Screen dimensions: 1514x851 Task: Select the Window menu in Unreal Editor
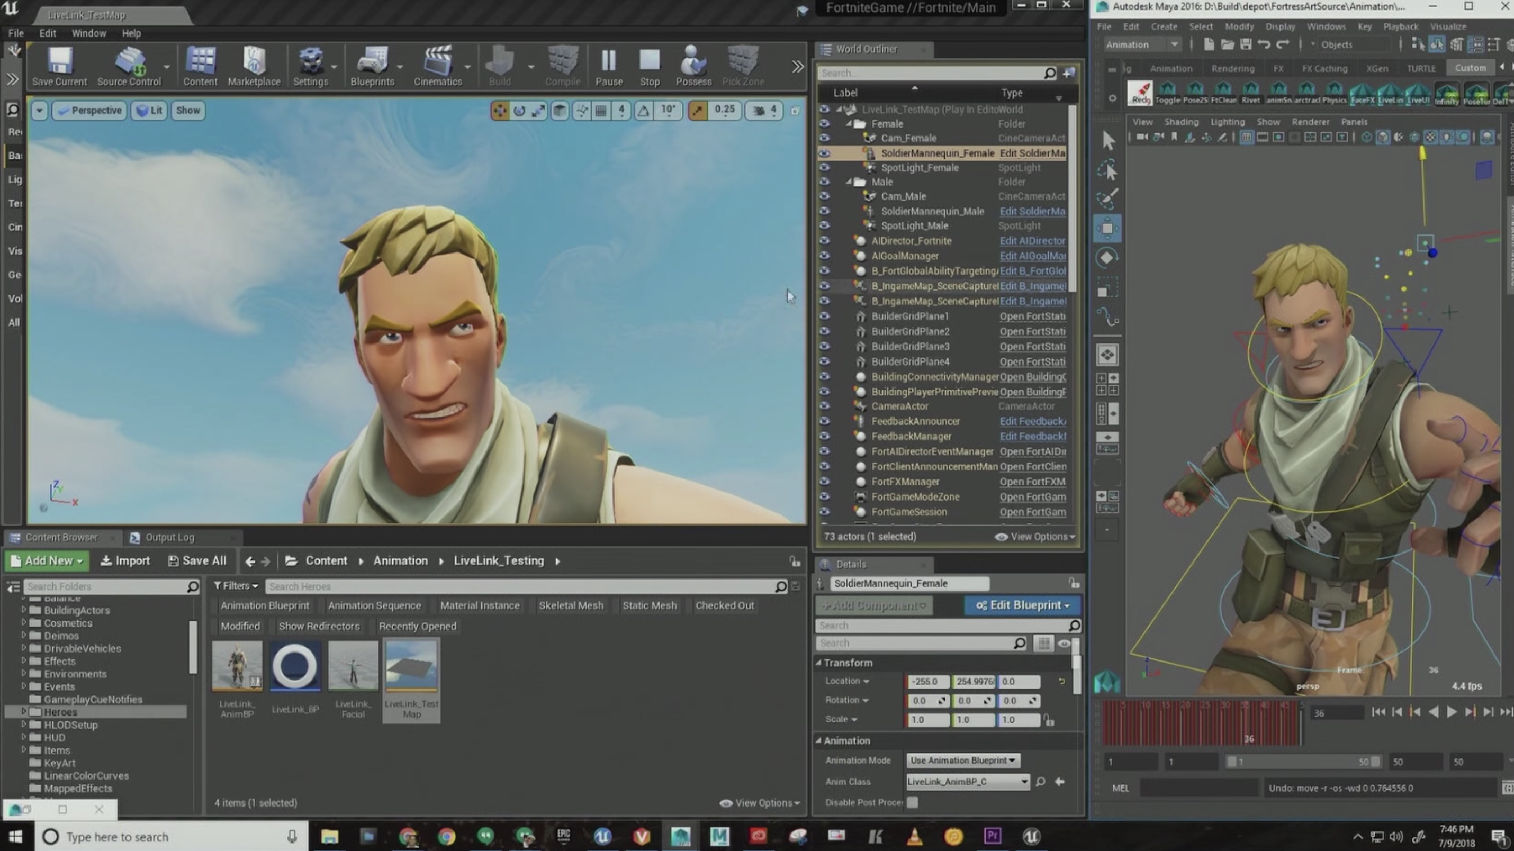(88, 32)
